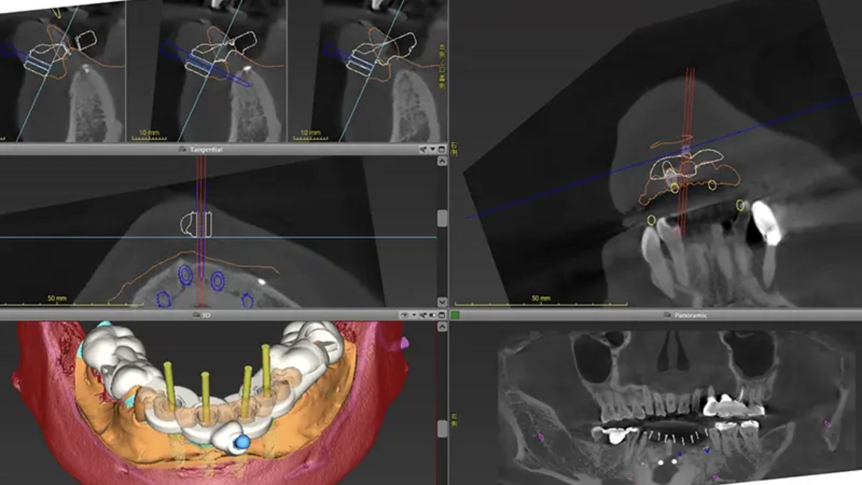The height and width of the screenshot is (485, 862).
Task: Click the camera icon beside Tangential title
Action: coord(182,150)
